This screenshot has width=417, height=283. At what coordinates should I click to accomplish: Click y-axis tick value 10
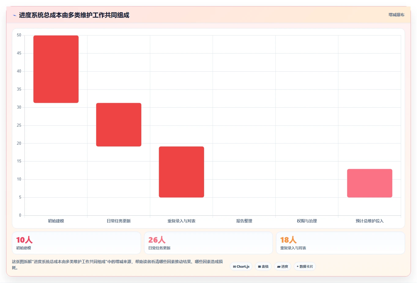pyautogui.click(x=19, y=179)
